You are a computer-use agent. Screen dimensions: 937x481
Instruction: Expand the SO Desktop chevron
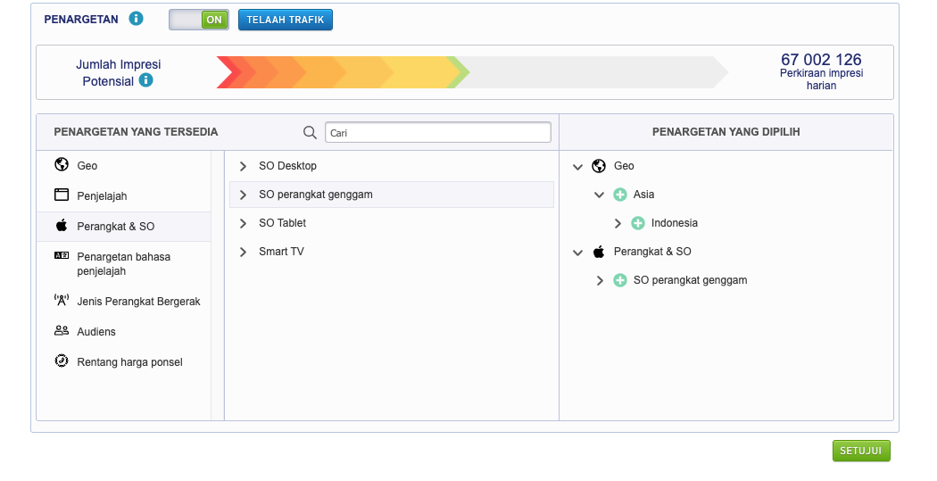point(243,166)
